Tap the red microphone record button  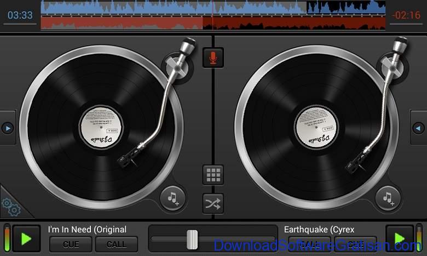(x=214, y=58)
